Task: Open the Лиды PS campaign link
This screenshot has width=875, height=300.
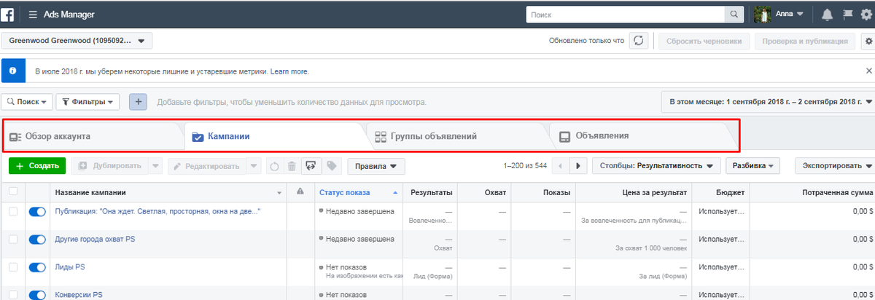Action: 70,267
